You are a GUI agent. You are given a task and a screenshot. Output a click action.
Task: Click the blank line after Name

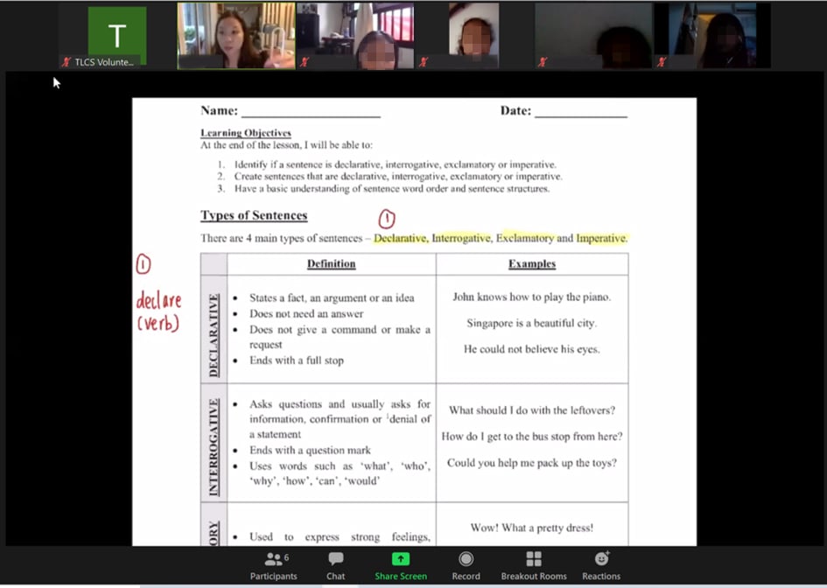tap(310, 112)
